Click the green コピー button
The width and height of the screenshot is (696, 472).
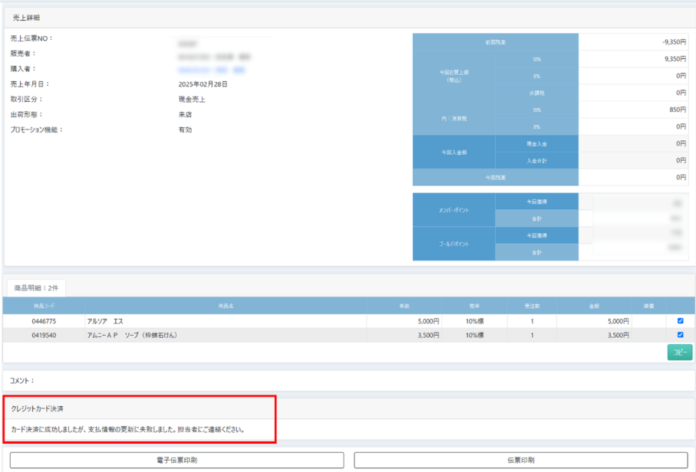click(679, 352)
